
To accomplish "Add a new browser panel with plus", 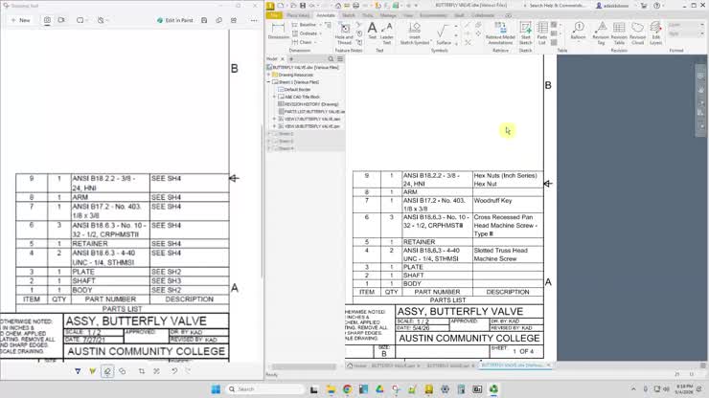I will pyautogui.click(x=291, y=59).
